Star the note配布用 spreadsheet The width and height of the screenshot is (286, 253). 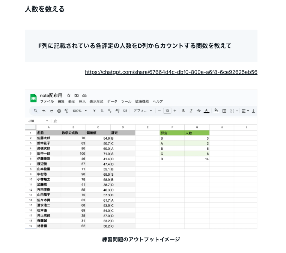pyautogui.click(x=69, y=95)
